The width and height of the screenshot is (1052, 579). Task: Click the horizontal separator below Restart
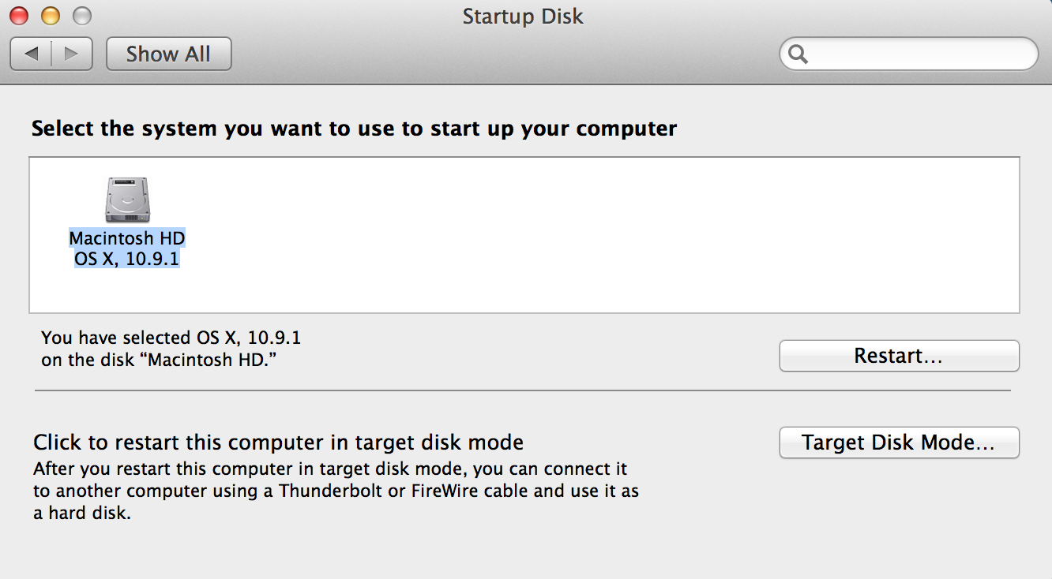(x=521, y=390)
